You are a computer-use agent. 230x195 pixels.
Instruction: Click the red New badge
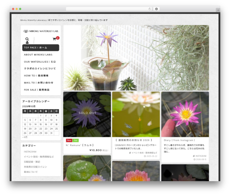[69, 140]
